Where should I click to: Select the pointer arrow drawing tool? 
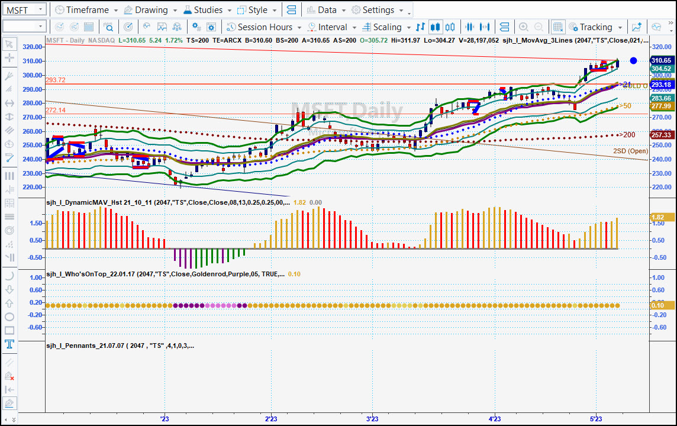click(9, 44)
